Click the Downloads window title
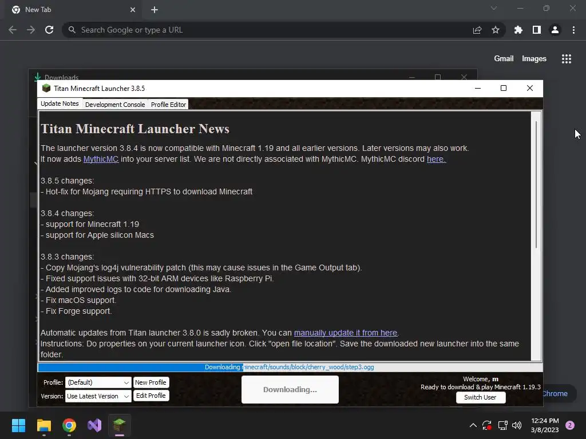The width and height of the screenshot is (586, 439). coord(61,77)
